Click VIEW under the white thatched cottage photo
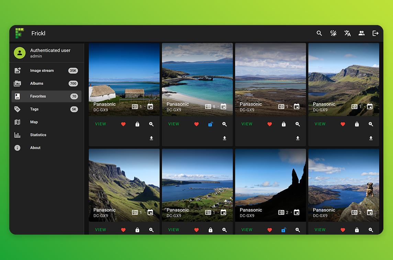Image resolution: width=393 pixels, height=260 pixels. [x=101, y=124]
